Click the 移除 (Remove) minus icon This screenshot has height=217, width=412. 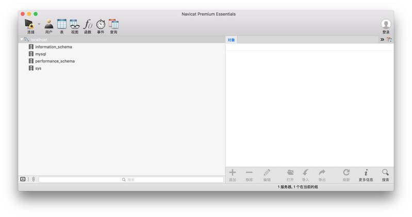tap(249, 173)
